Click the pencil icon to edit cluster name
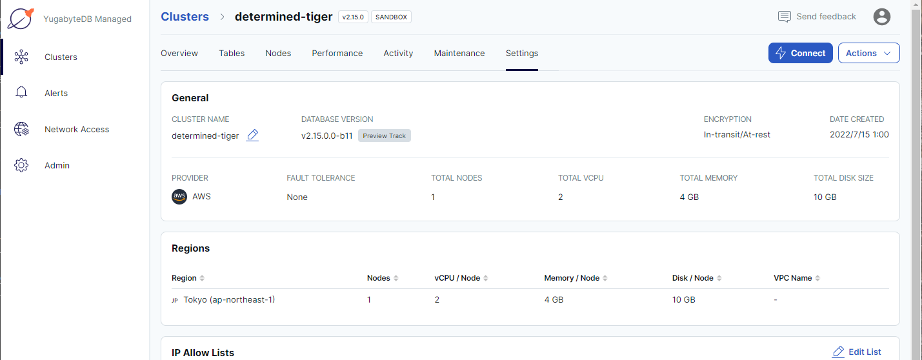The image size is (922, 360). click(253, 135)
